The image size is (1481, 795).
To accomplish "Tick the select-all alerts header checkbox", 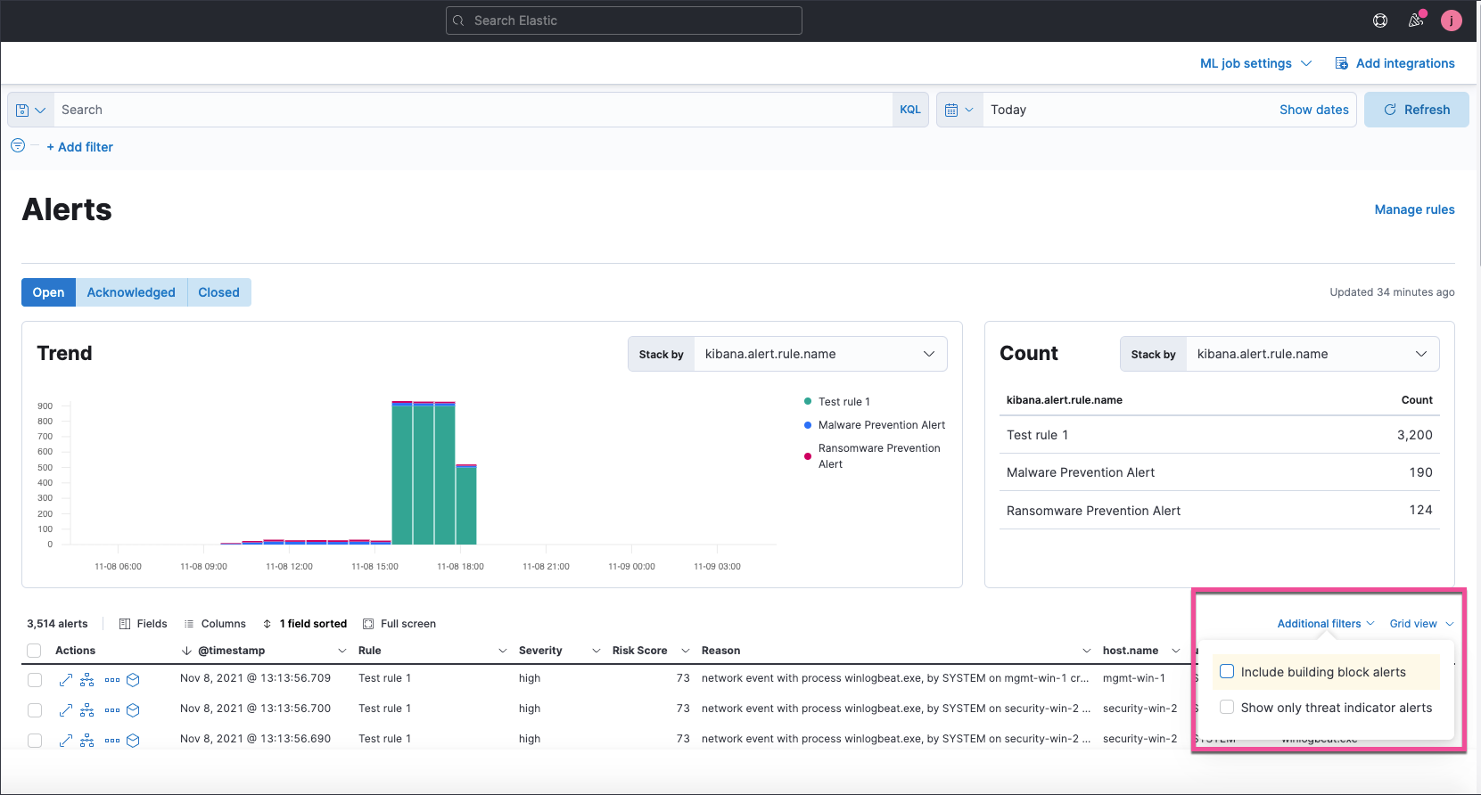I will [34, 651].
